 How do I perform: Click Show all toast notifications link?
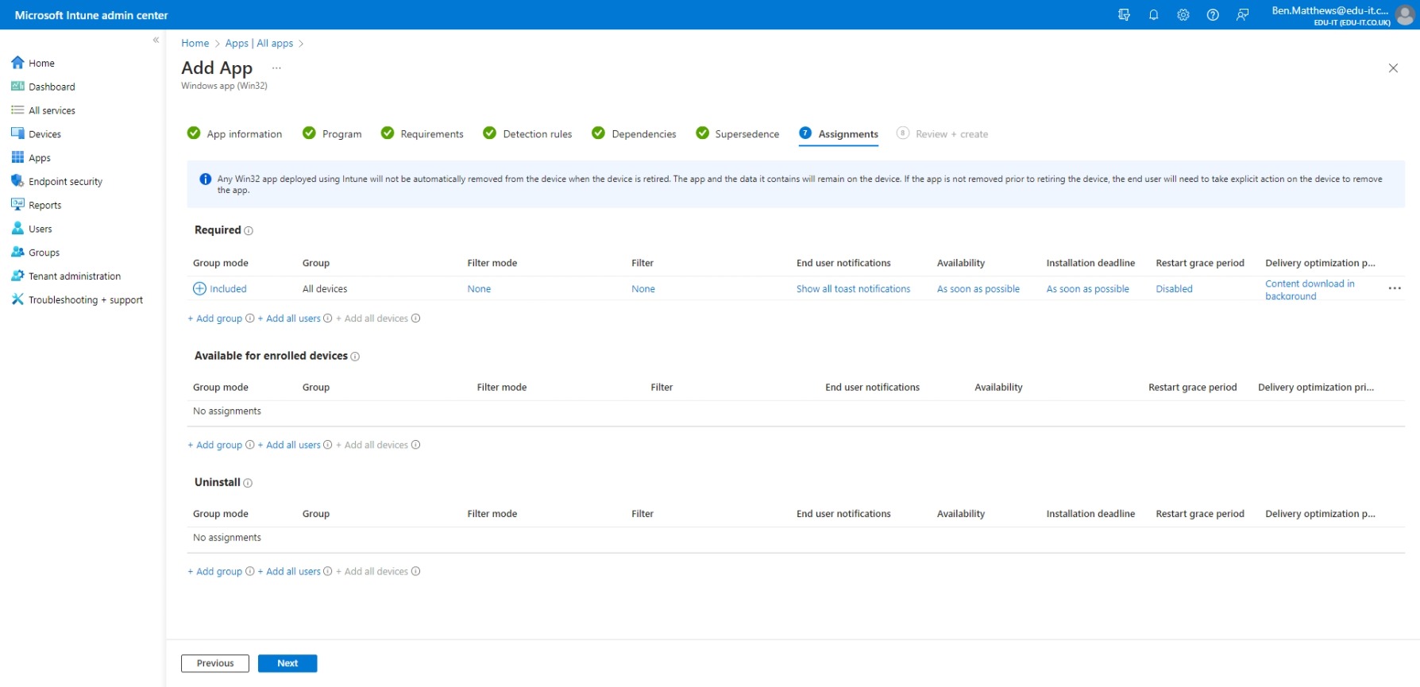[x=853, y=289]
